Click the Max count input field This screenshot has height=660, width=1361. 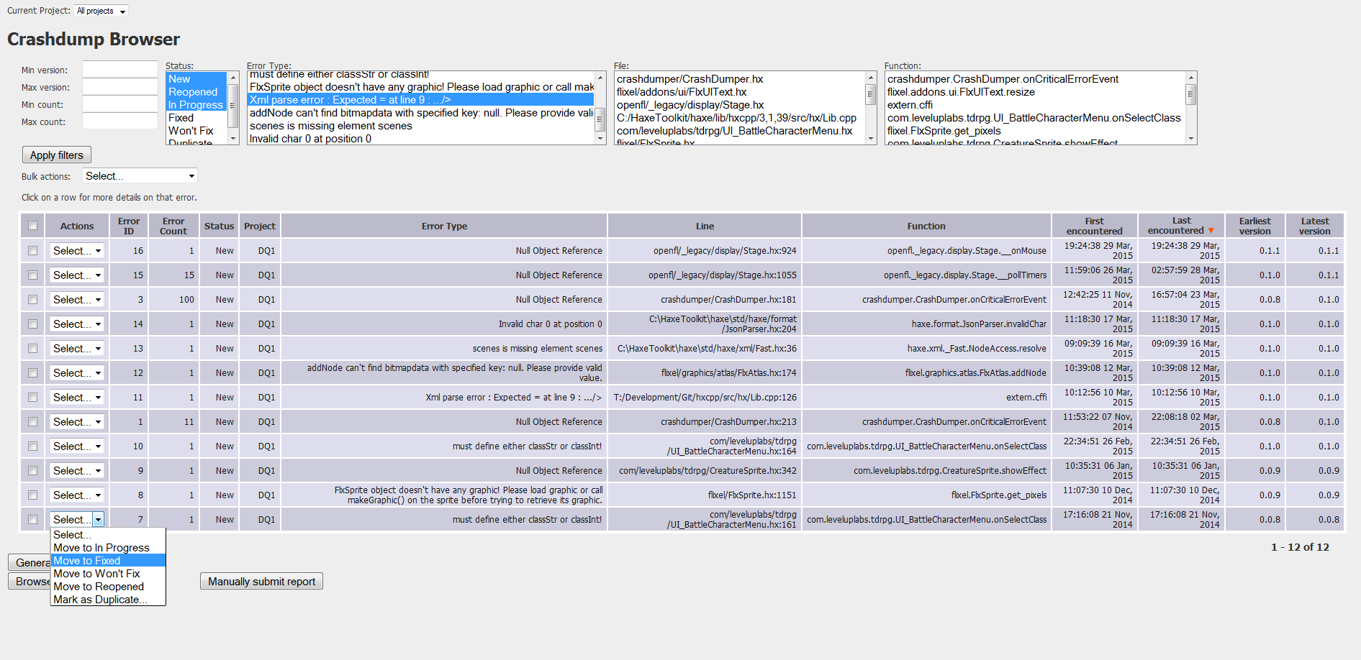coord(120,122)
